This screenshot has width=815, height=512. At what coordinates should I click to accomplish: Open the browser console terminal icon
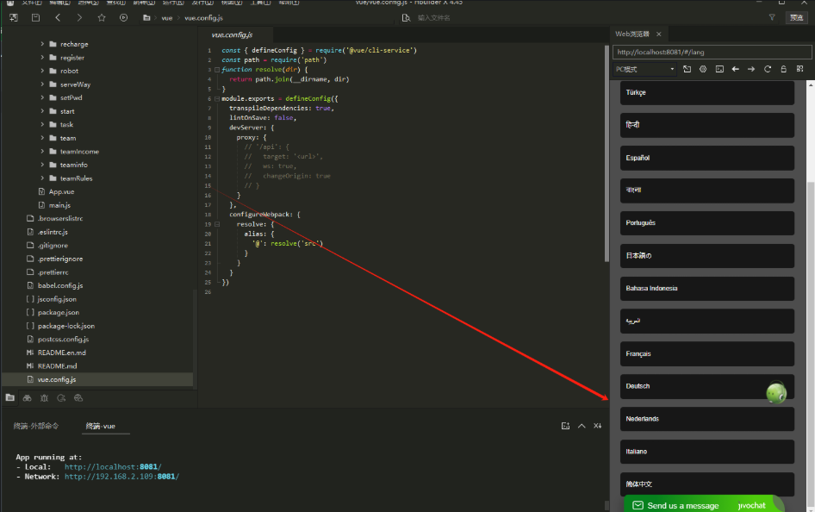click(719, 69)
